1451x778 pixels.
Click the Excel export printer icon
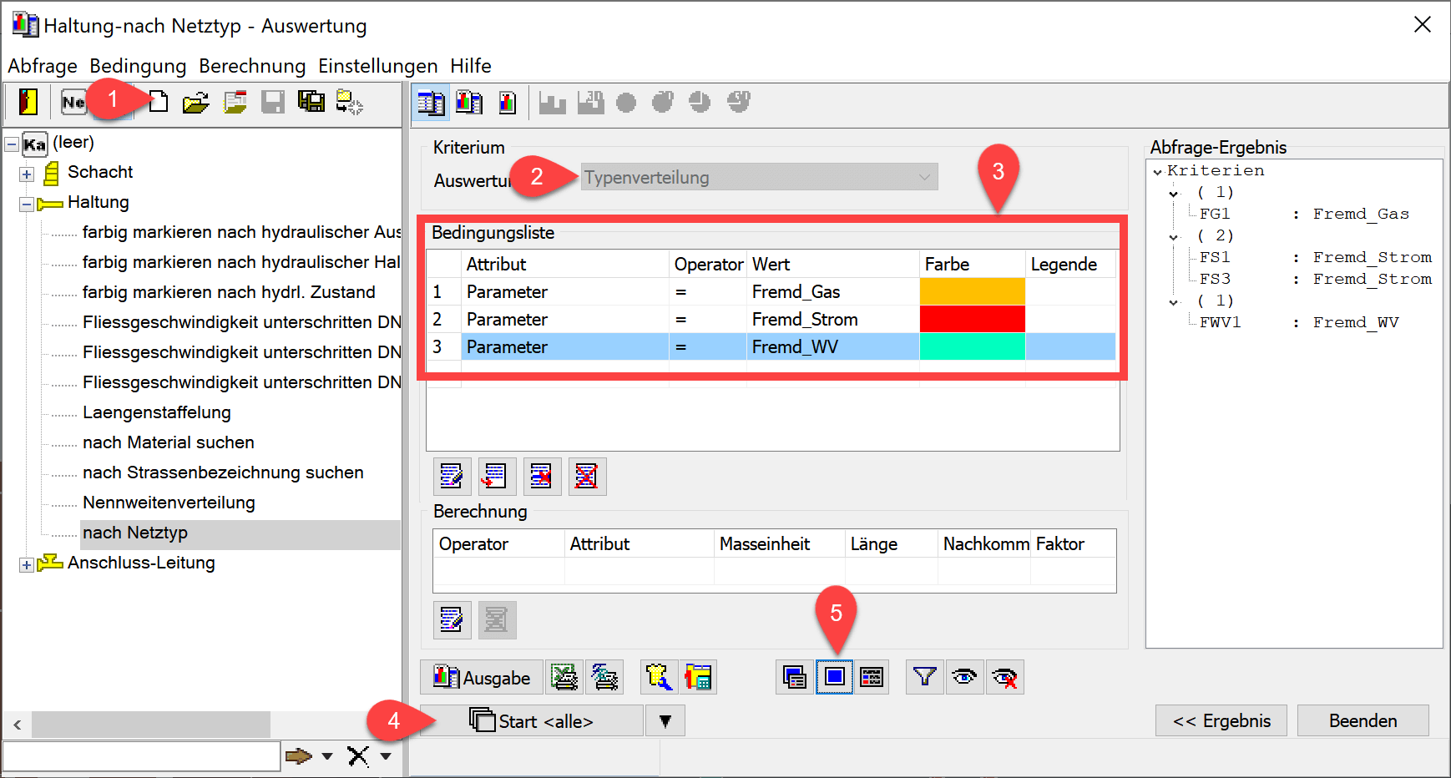[564, 677]
